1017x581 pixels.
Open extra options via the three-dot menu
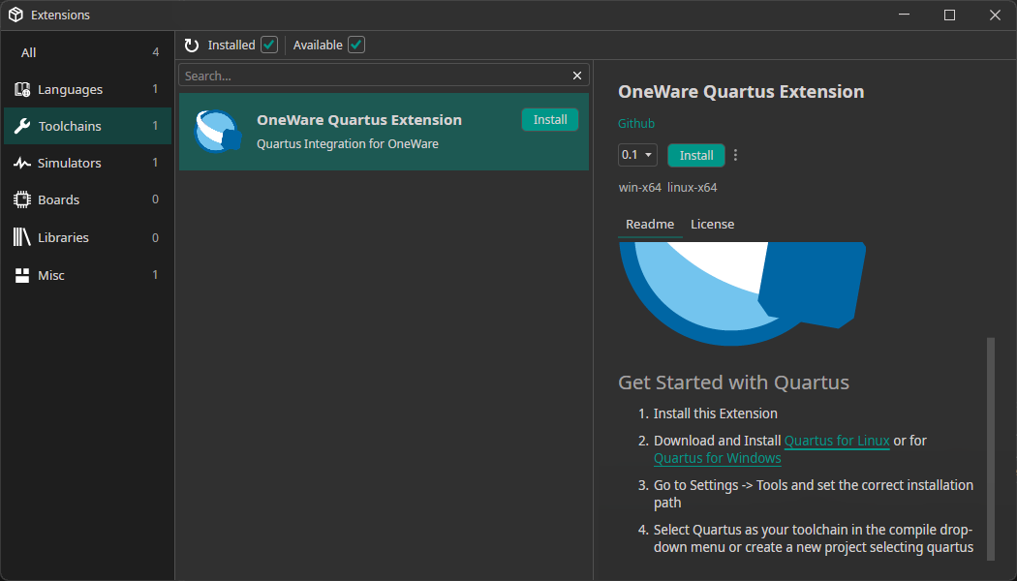(x=735, y=155)
